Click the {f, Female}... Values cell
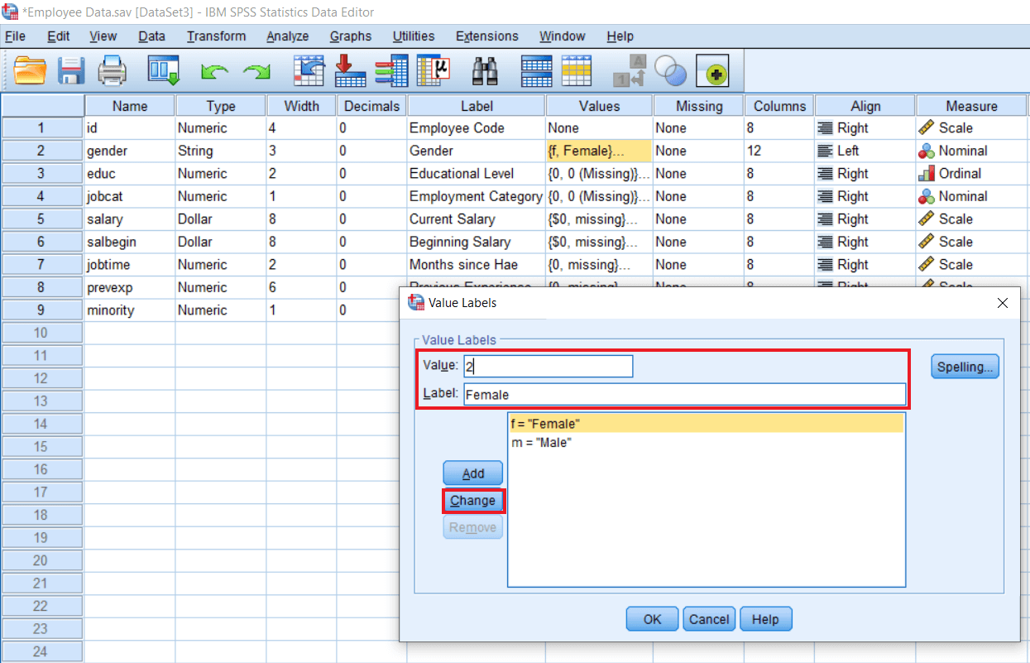The image size is (1030, 663). coord(599,151)
